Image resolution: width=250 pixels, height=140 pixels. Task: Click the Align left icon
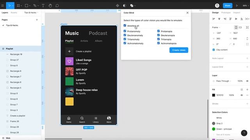point(214,19)
